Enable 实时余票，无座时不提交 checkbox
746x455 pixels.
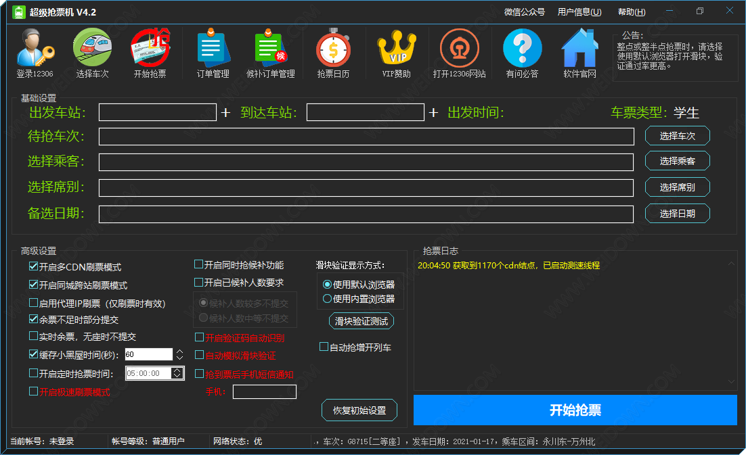pyautogui.click(x=33, y=336)
